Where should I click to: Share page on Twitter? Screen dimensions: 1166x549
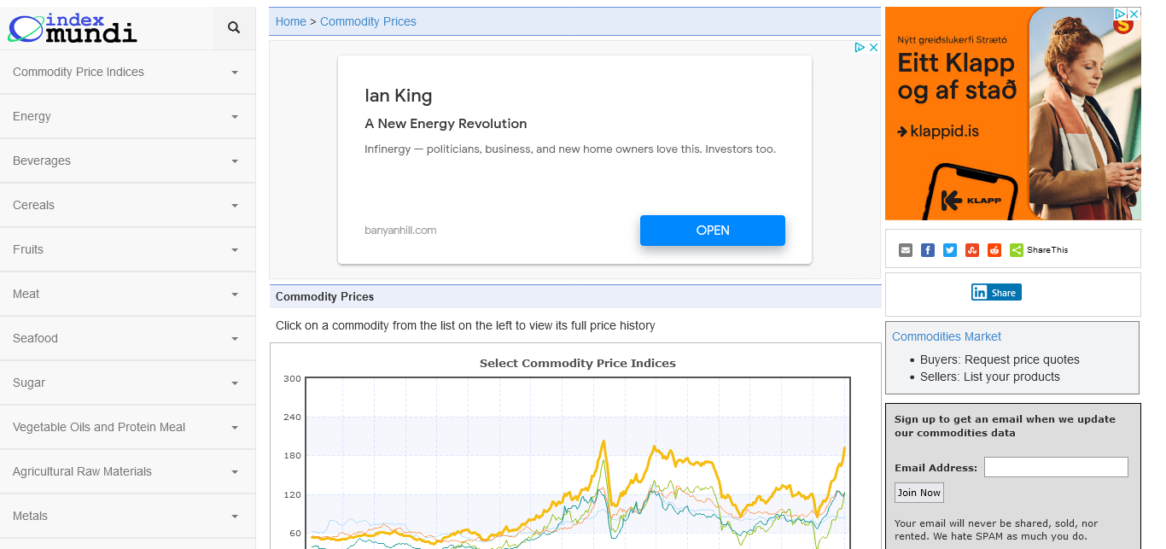tap(950, 250)
